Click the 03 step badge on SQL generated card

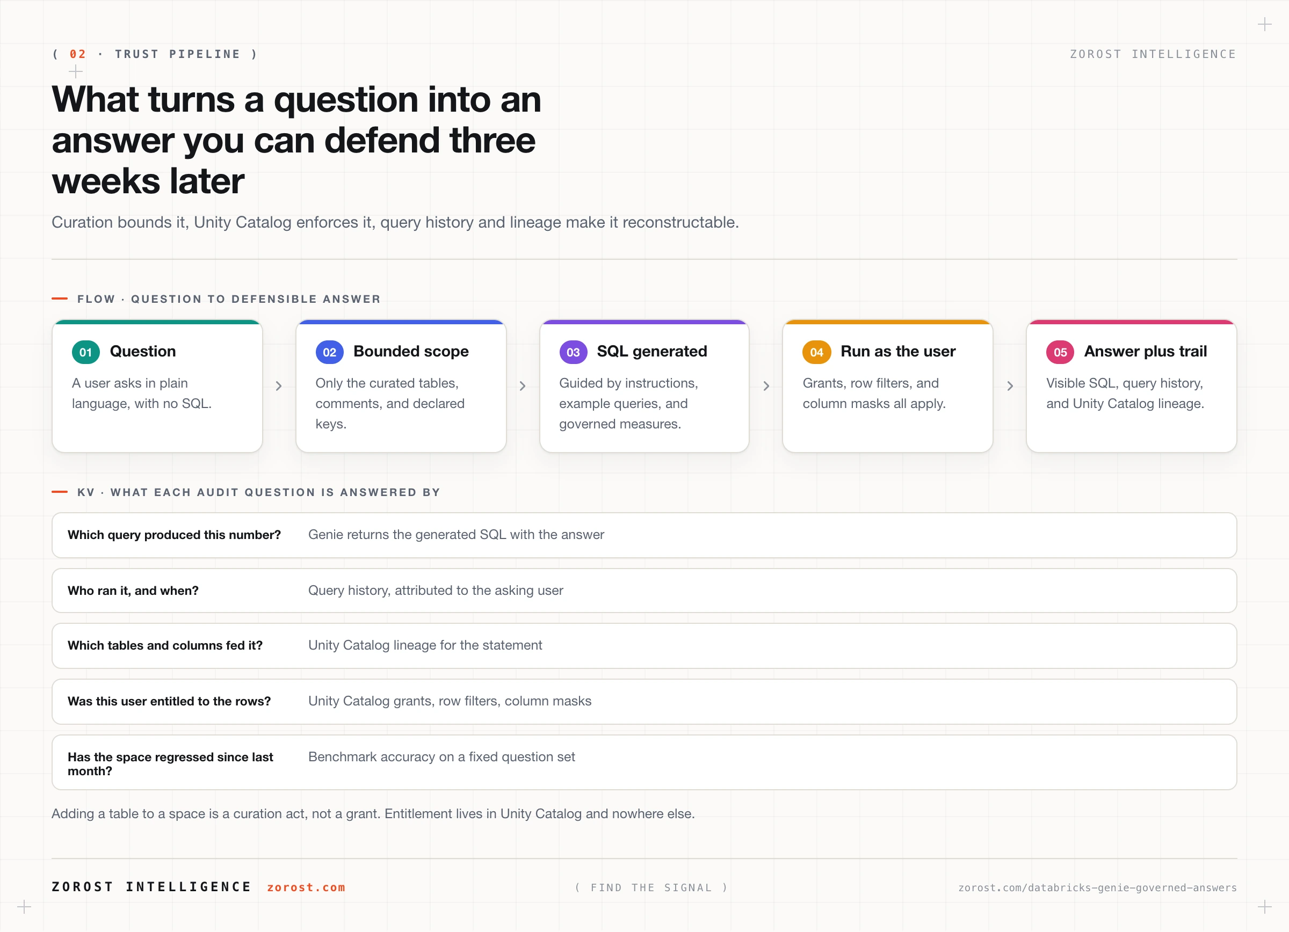coord(573,352)
